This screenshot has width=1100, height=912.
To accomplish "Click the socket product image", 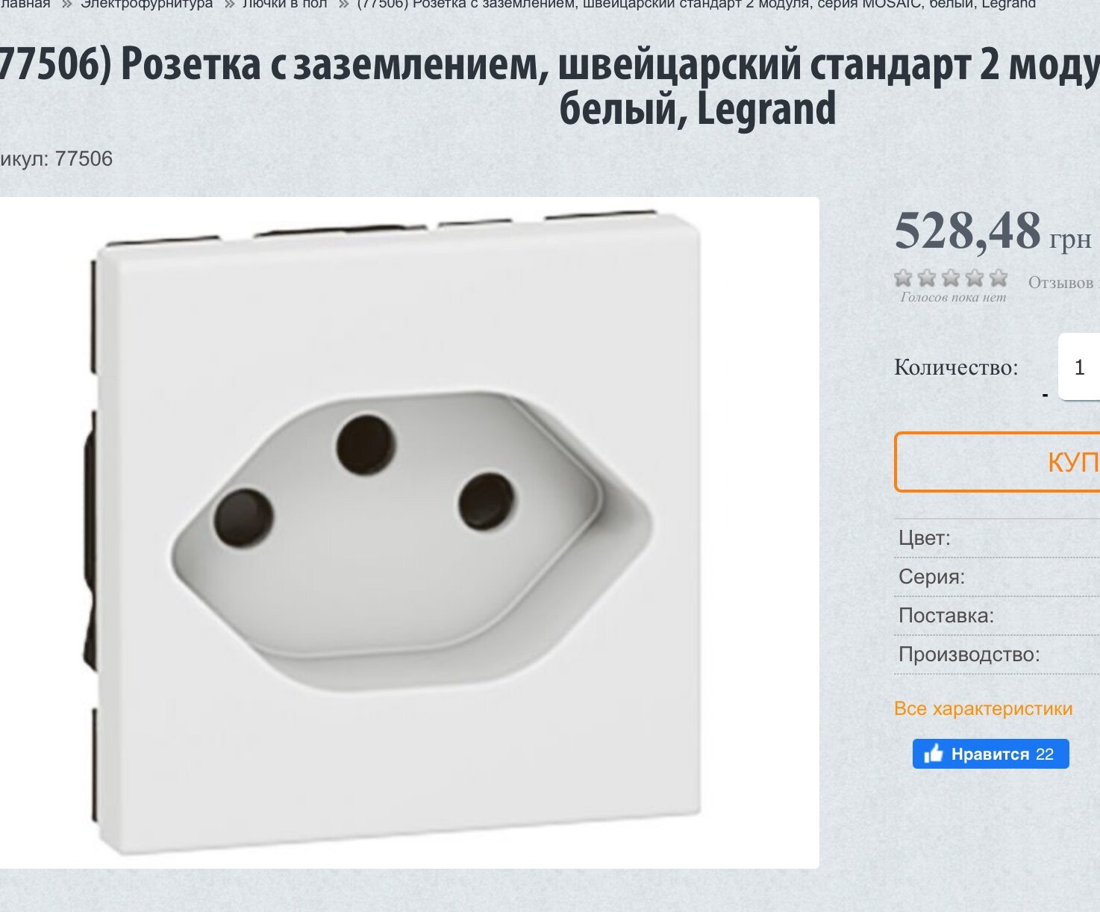I will coord(399,533).
